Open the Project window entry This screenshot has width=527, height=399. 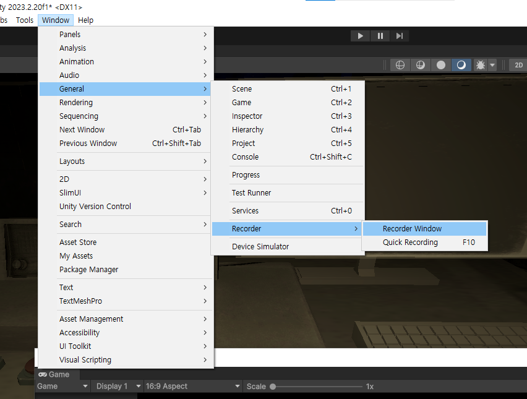point(288,143)
